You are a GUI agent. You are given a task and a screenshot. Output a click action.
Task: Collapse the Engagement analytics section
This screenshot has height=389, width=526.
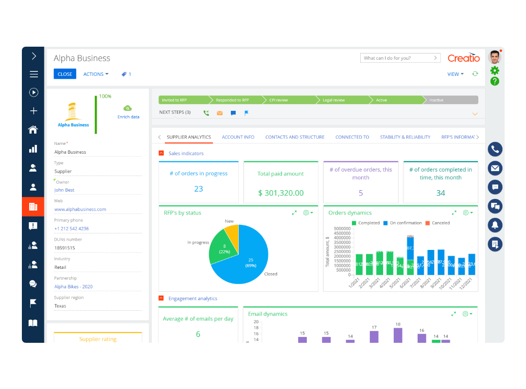pos(161,299)
